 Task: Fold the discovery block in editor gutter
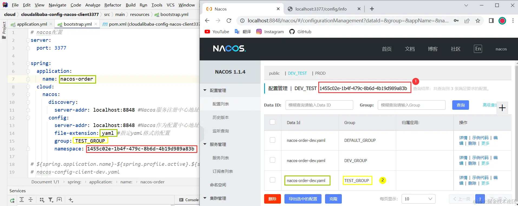click(x=28, y=102)
